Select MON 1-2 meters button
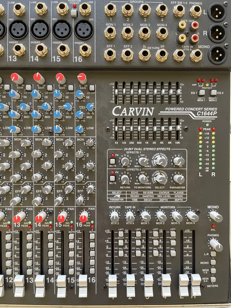 (213, 271)
